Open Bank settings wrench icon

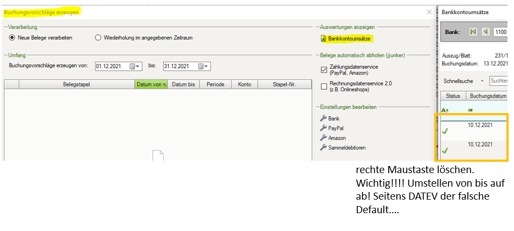click(x=324, y=118)
